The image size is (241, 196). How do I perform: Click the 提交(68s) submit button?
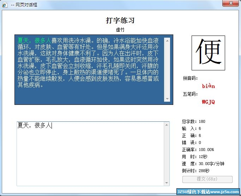pyautogui.click(x=207, y=179)
